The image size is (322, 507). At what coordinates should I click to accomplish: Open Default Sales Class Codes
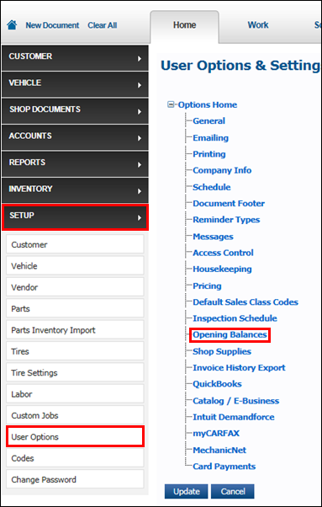(x=245, y=302)
